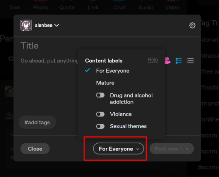Screen dimensions: 219x177
Task: Click the #add tags field
Action: click(x=37, y=122)
